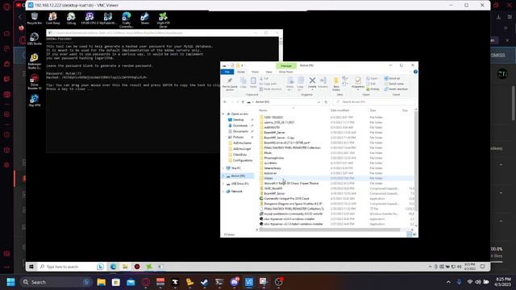Switch to the Share ribbon tab
Viewport: 516px width, 290px height.
tap(255, 72)
